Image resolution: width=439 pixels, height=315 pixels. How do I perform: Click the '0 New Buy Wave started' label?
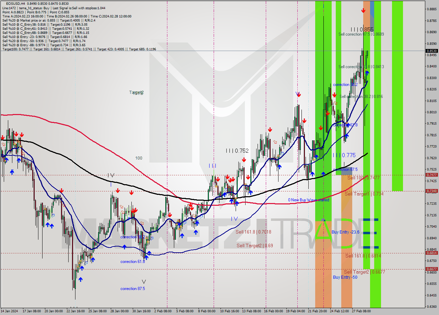(x=309, y=200)
